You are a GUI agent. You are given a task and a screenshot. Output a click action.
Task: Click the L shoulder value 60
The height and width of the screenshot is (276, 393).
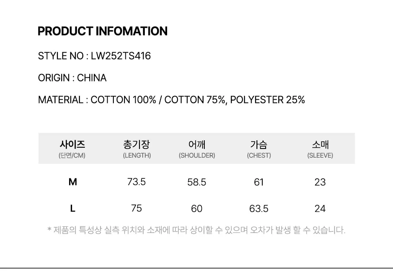(197, 209)
